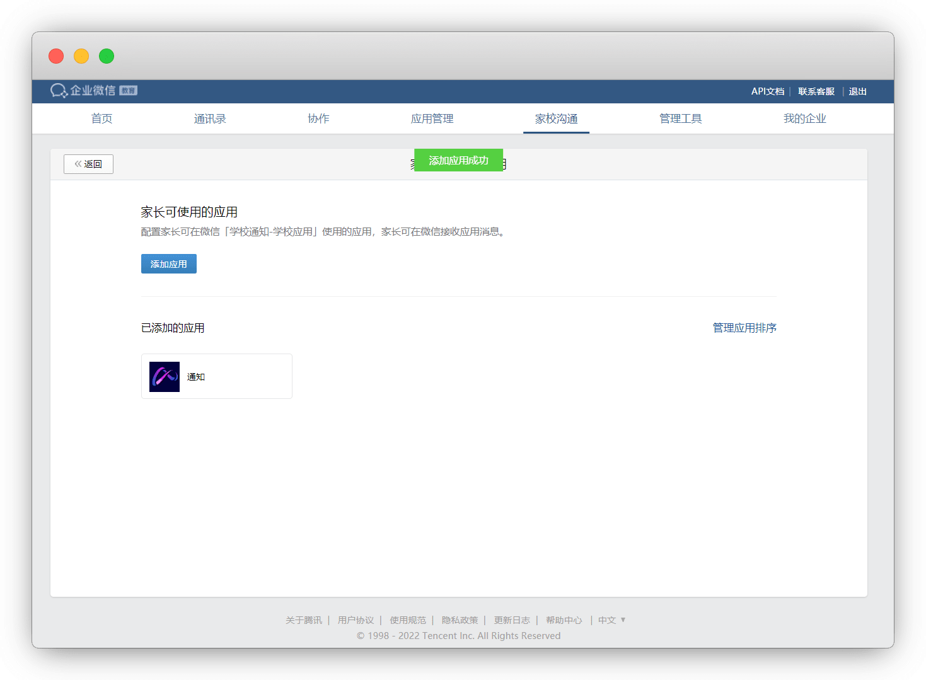Open the 帮助中心 footer link

564,620
